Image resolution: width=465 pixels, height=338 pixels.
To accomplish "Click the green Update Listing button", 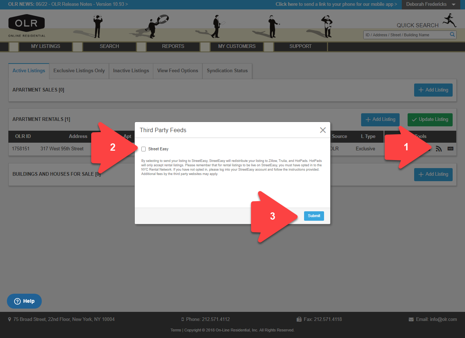I will coord(430,119).
